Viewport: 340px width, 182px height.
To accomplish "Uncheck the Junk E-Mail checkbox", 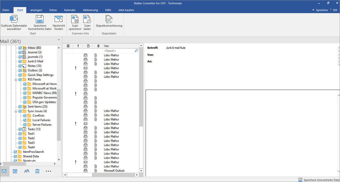I will tap(20, 61).
